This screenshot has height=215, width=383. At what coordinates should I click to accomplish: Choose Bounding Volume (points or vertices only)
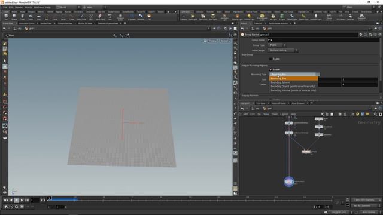coord(293,90)
